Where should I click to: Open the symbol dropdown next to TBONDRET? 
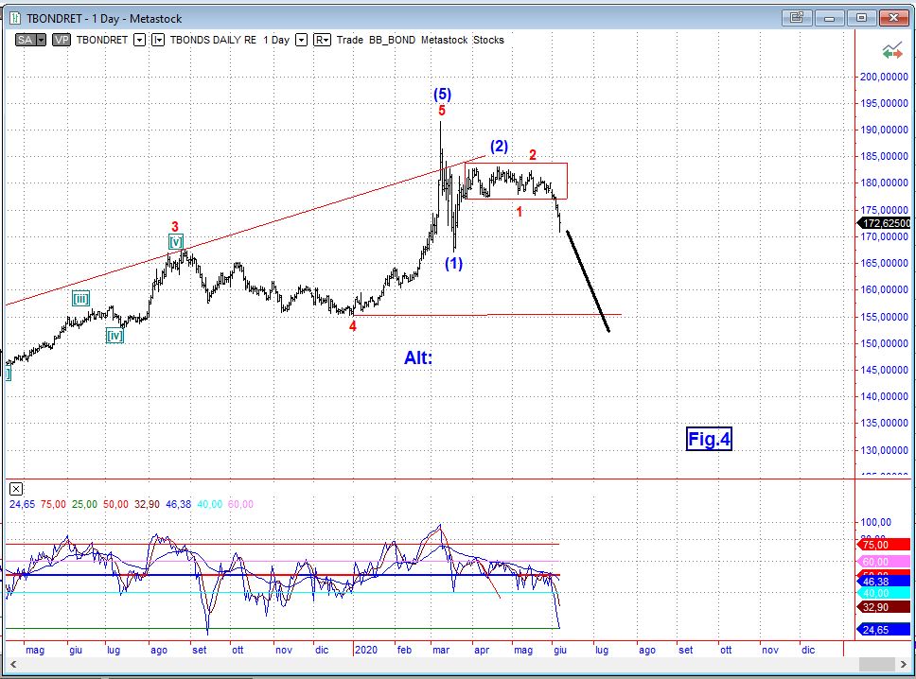139,40
